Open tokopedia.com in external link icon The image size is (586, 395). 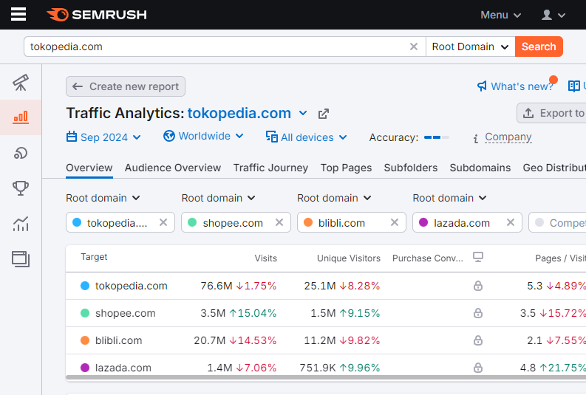point(323,114)
